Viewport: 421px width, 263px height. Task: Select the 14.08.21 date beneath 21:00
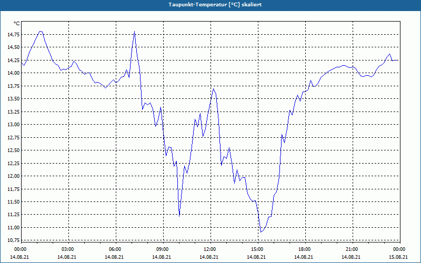pyautogui.click(x=350, y=257)
